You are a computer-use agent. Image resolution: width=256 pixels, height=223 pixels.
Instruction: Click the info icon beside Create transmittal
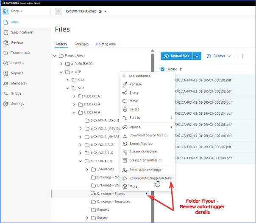point(160,161)
